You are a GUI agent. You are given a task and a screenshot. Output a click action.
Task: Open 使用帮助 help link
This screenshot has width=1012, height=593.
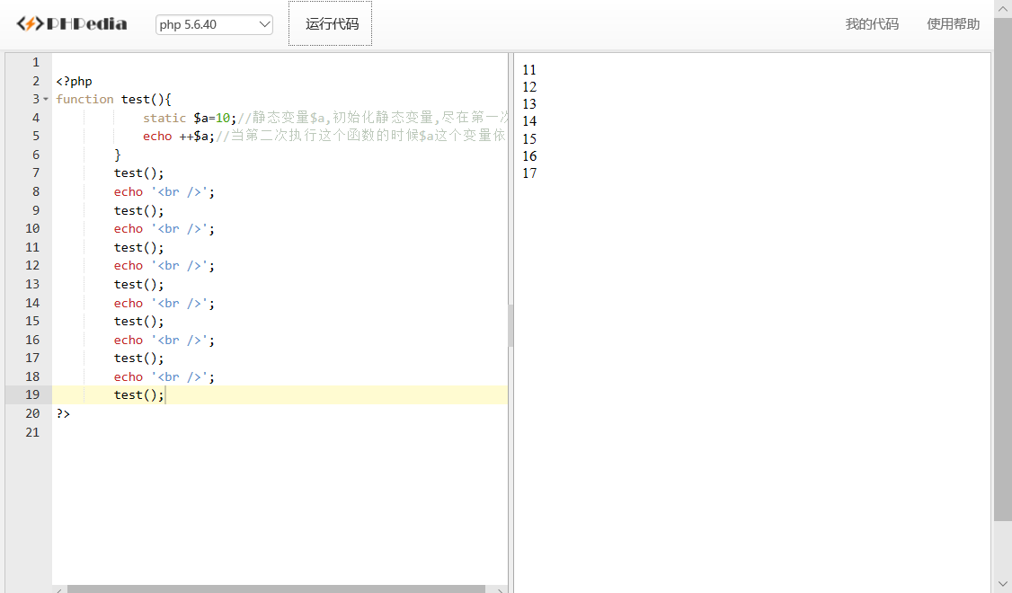[953, 24]
